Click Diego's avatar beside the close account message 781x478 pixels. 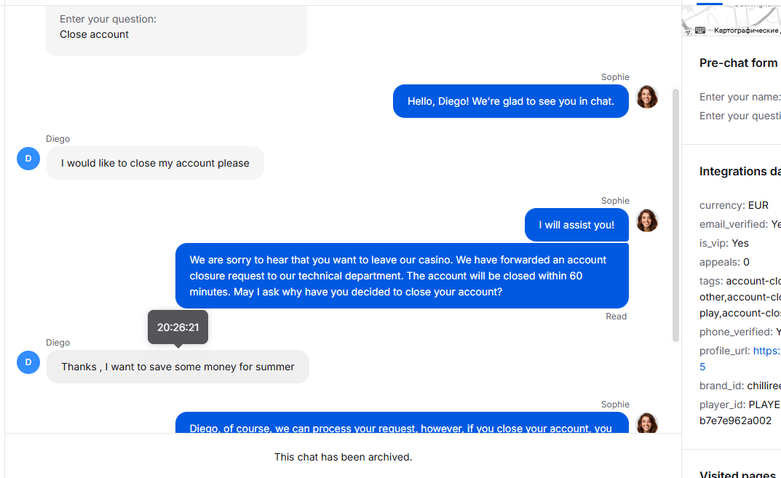[x=28, y=159]
